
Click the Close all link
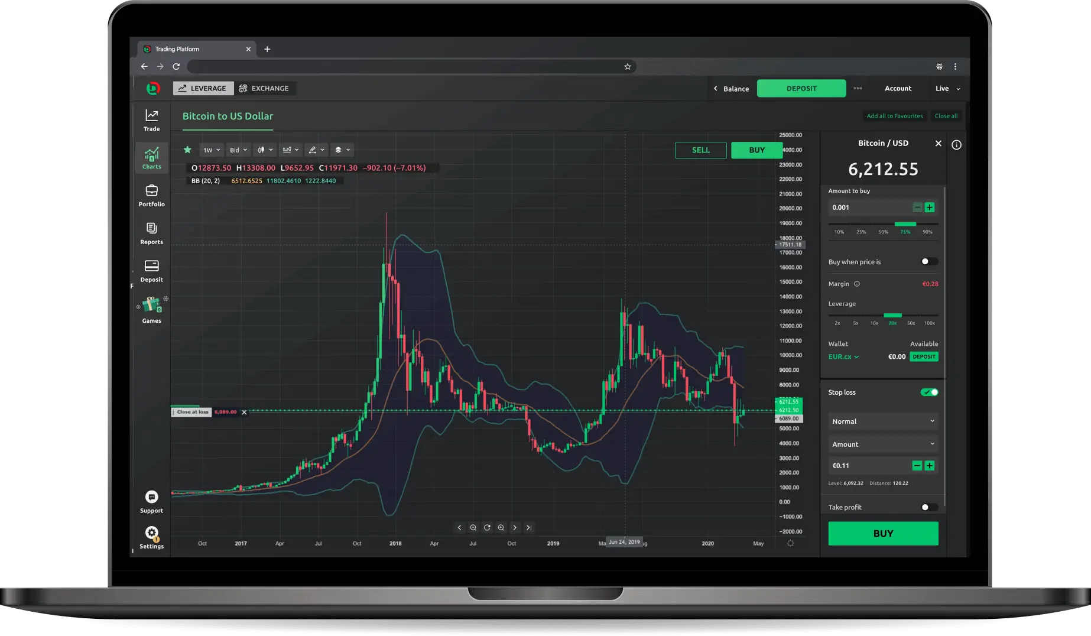946,116
